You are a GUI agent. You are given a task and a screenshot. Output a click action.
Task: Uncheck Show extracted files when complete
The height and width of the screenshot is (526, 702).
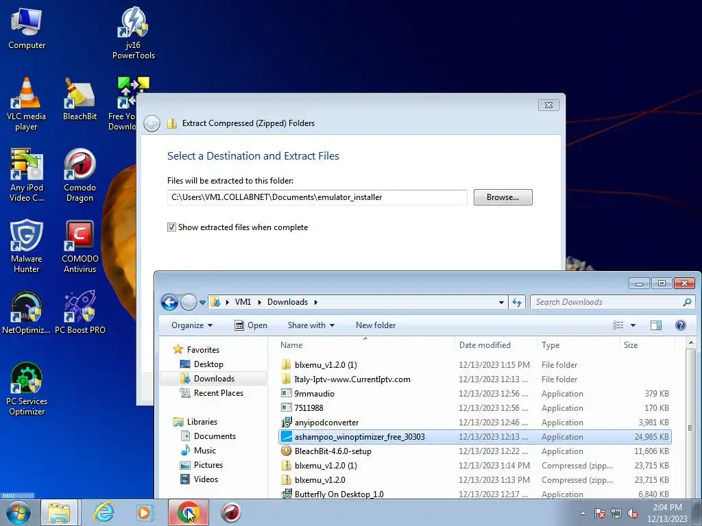[x=171, y=227]
